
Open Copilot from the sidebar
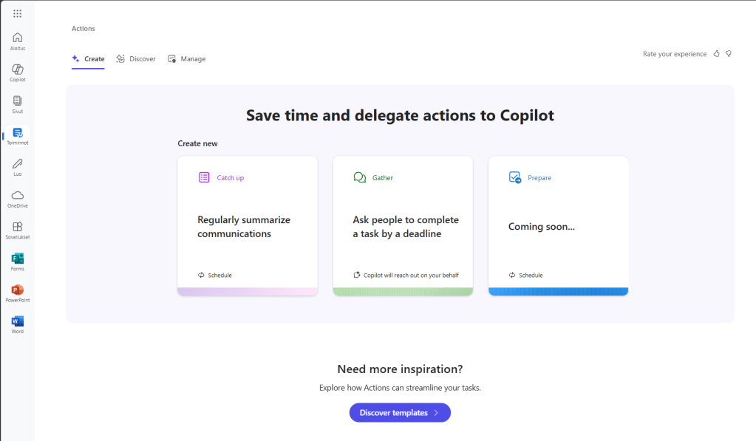tap(18, 72)
